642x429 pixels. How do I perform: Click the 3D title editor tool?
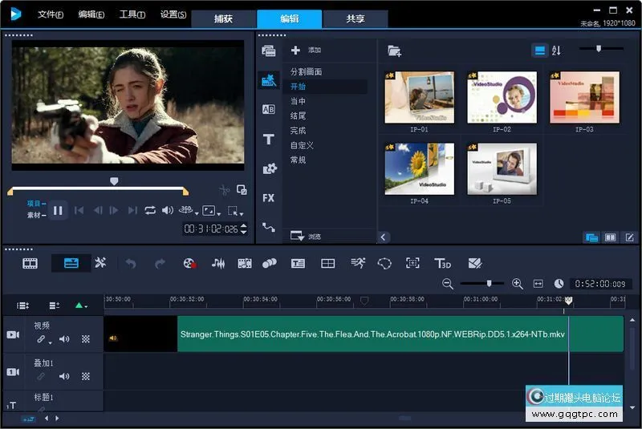pyautogui.click(x=442, y=263)
